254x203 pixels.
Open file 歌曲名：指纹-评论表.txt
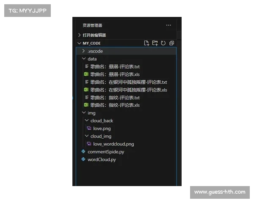pos(115,98)
